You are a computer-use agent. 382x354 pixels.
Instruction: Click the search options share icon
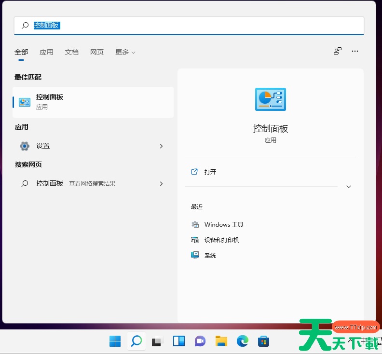[x=338, y=52]
